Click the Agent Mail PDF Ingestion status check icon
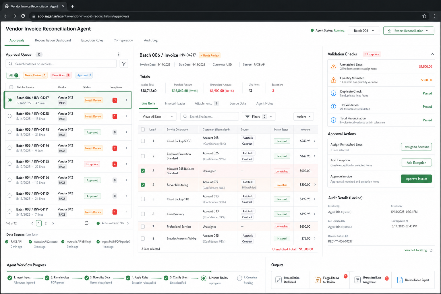The width and height of the screenshot is (441, 294). (x=98, y=242)
